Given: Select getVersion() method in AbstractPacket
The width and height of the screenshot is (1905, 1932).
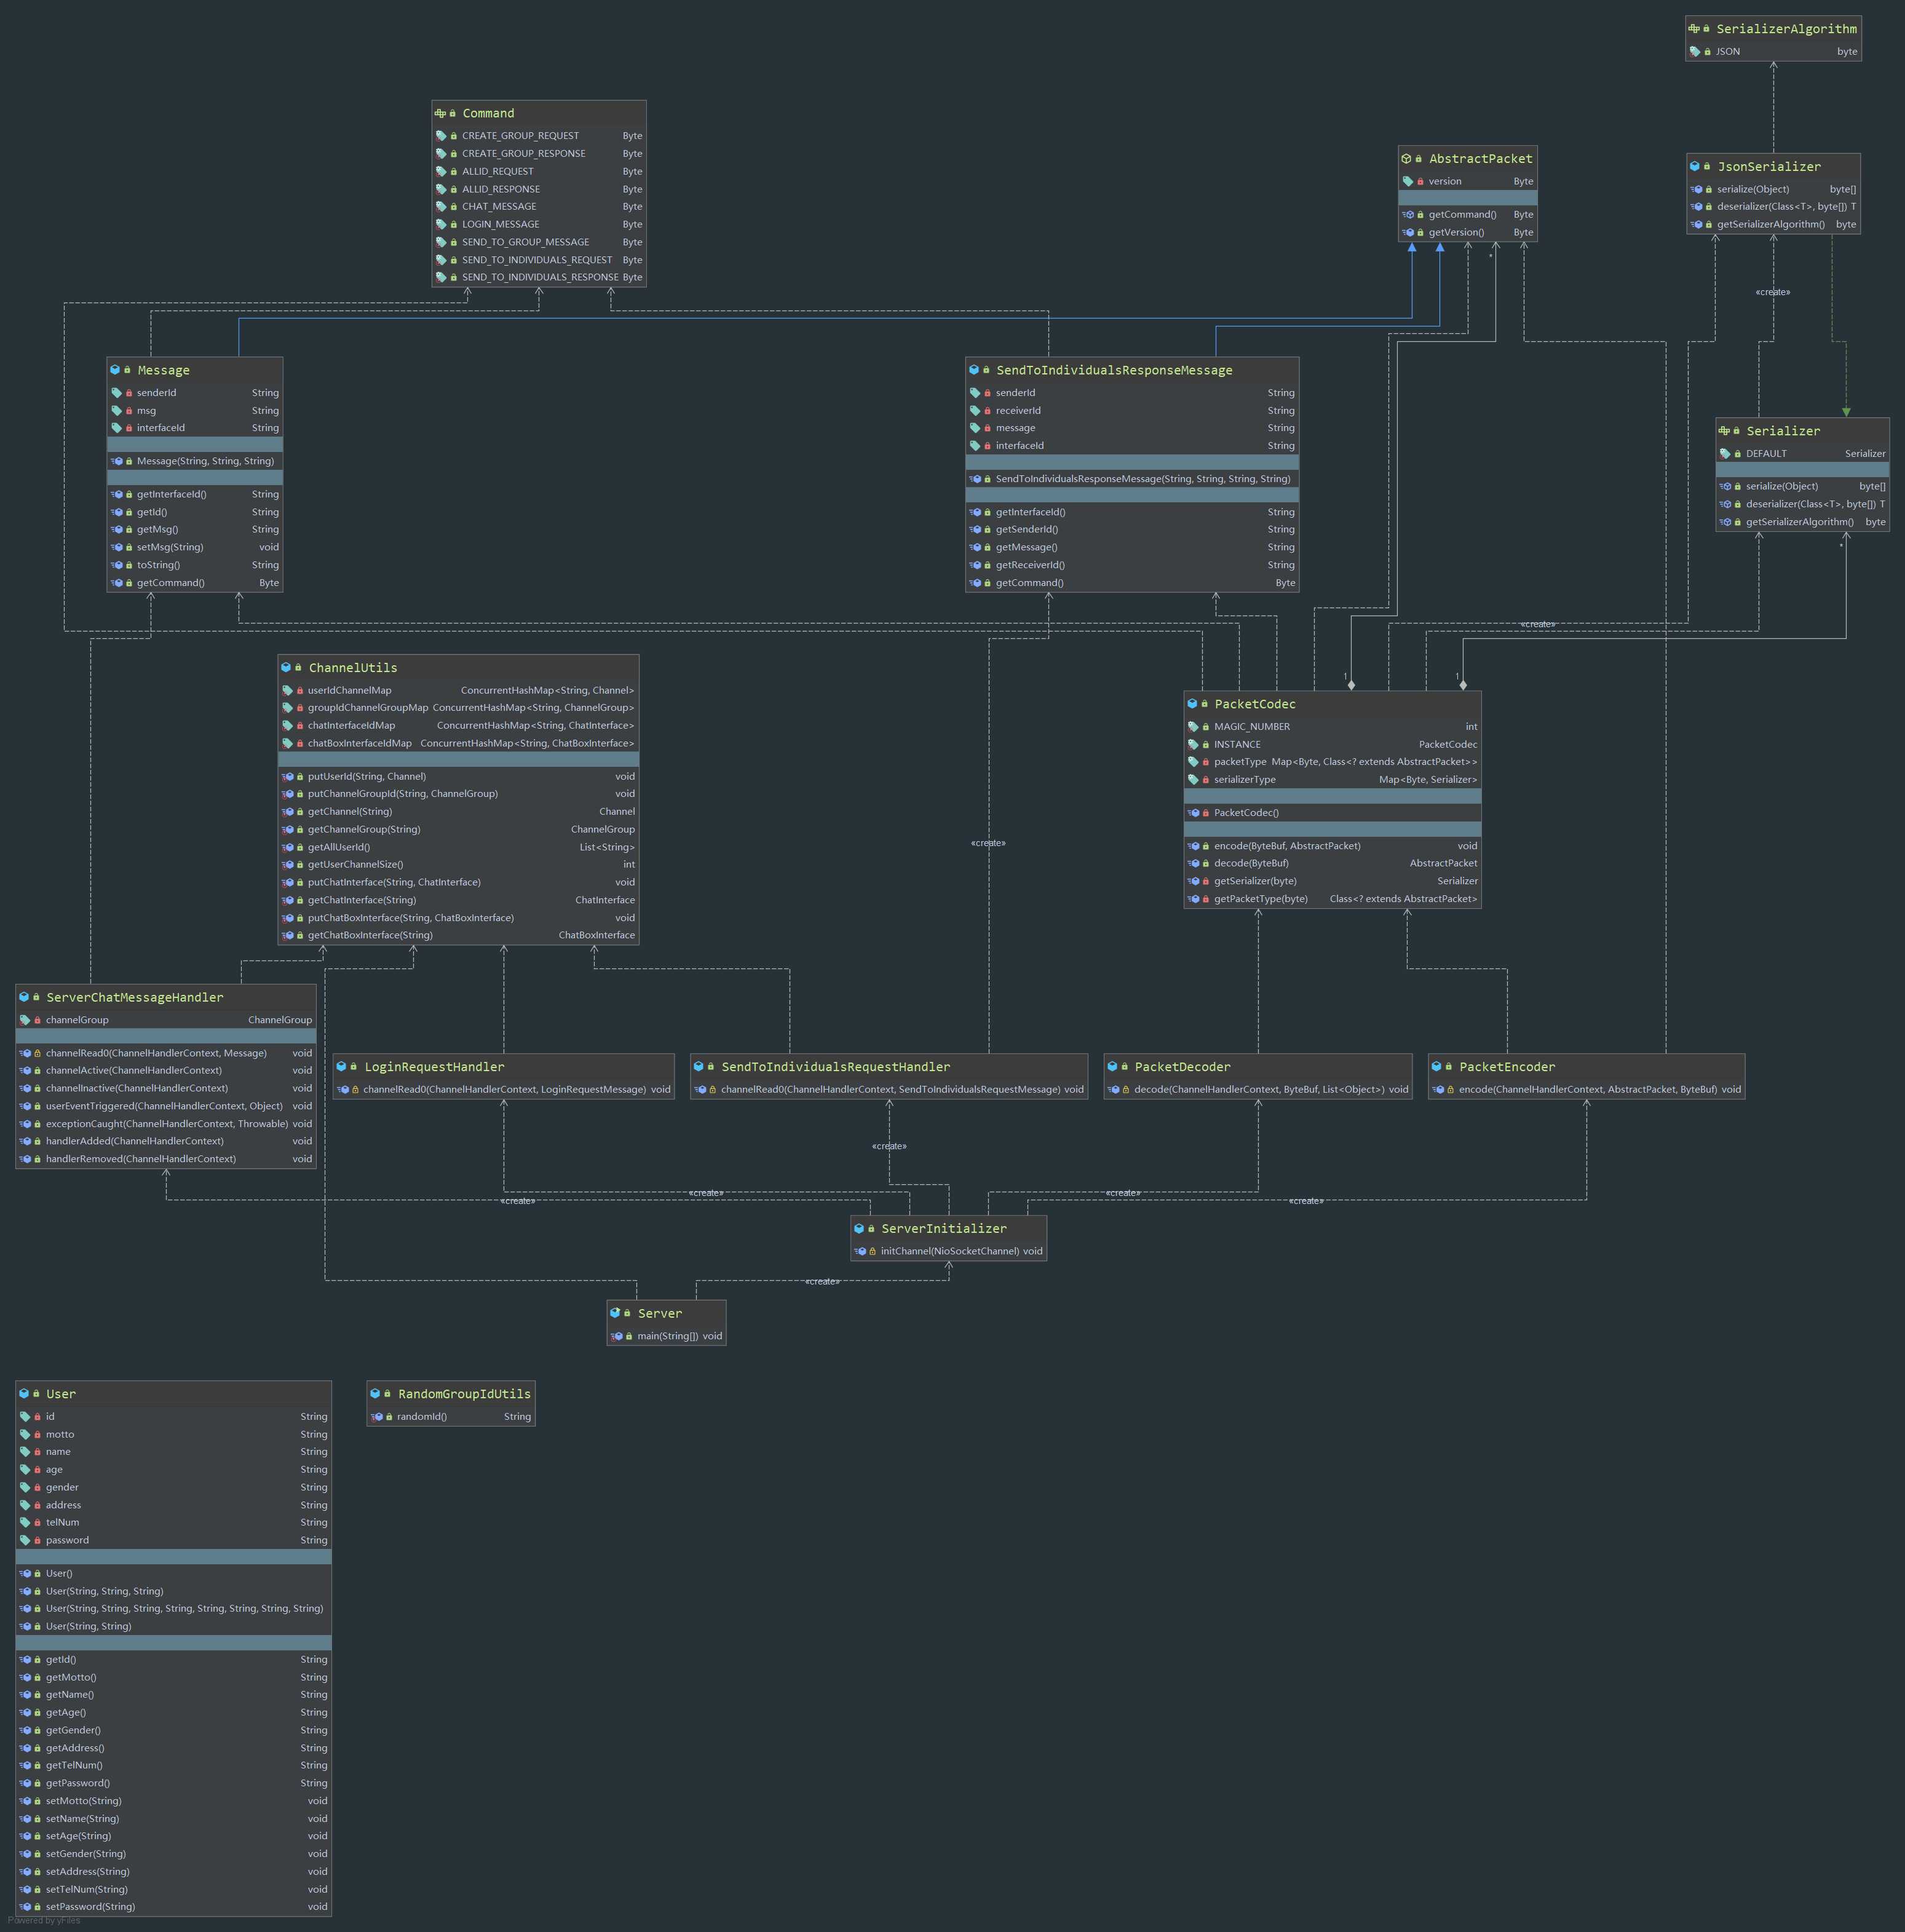Looking at the screenshot, I should pos(1467,232).
